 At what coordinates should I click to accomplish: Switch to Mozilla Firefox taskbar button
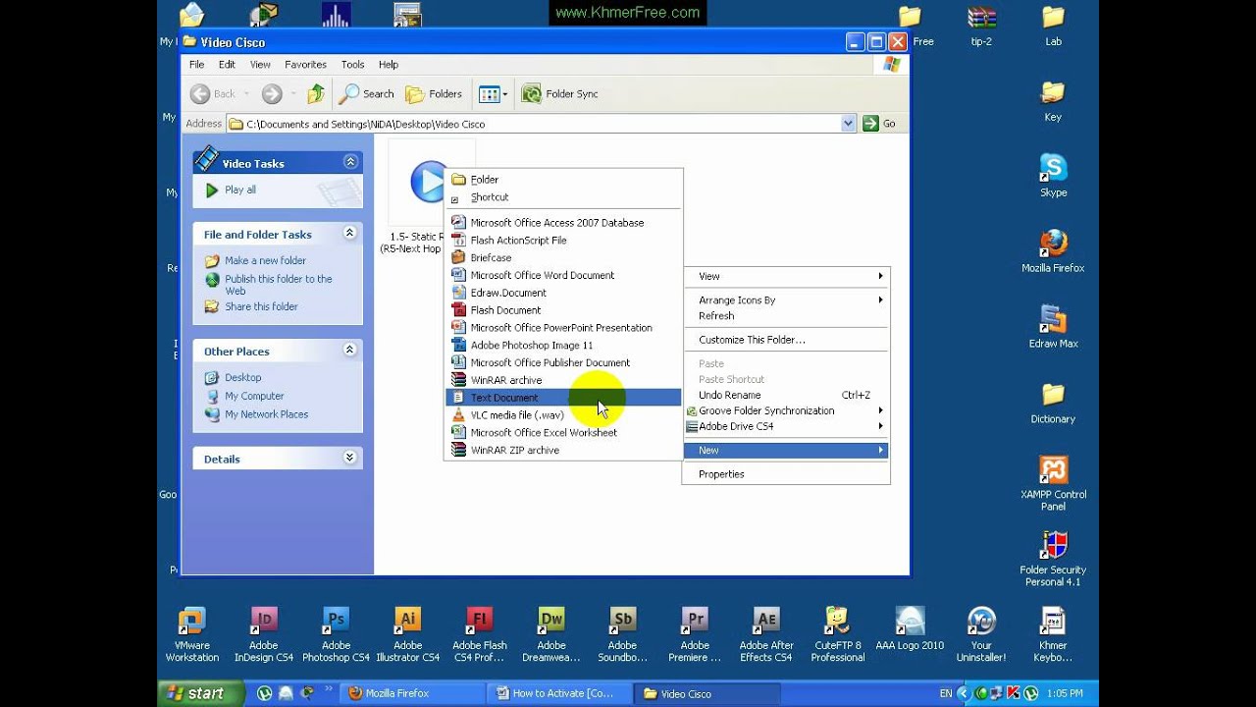click(413, 693)
